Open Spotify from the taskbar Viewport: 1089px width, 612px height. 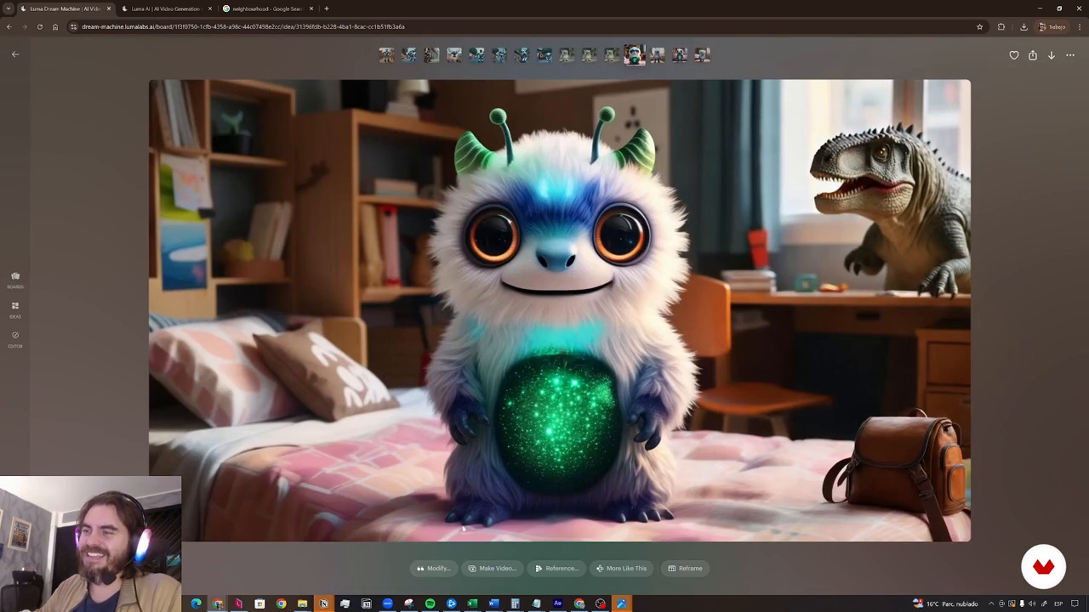[x=430, y=603]
